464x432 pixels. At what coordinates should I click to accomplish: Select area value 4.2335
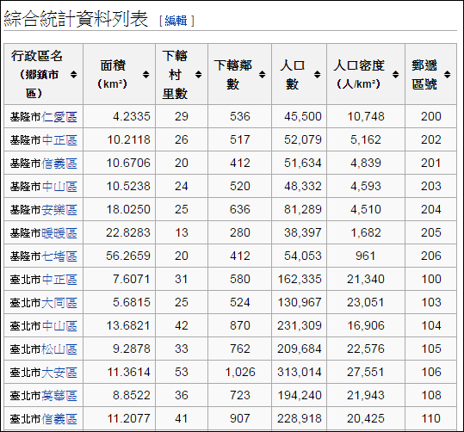tap(132, 116)
